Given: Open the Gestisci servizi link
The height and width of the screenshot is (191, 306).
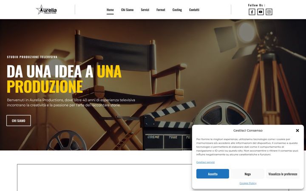Looking at the screenshot, I should 205,162.
